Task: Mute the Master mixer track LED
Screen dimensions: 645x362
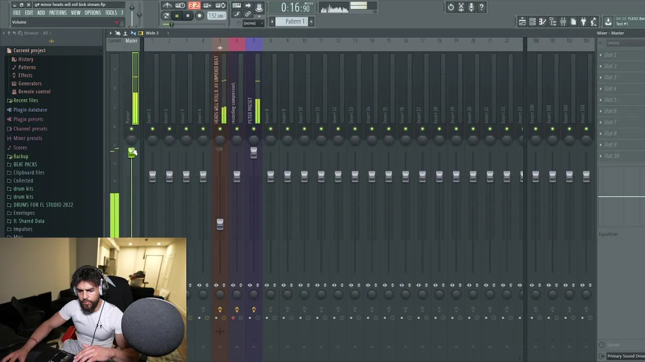Action: pos(132,129)
